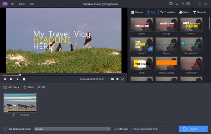
Task: Click the Export button
Action: pos(193,129)
